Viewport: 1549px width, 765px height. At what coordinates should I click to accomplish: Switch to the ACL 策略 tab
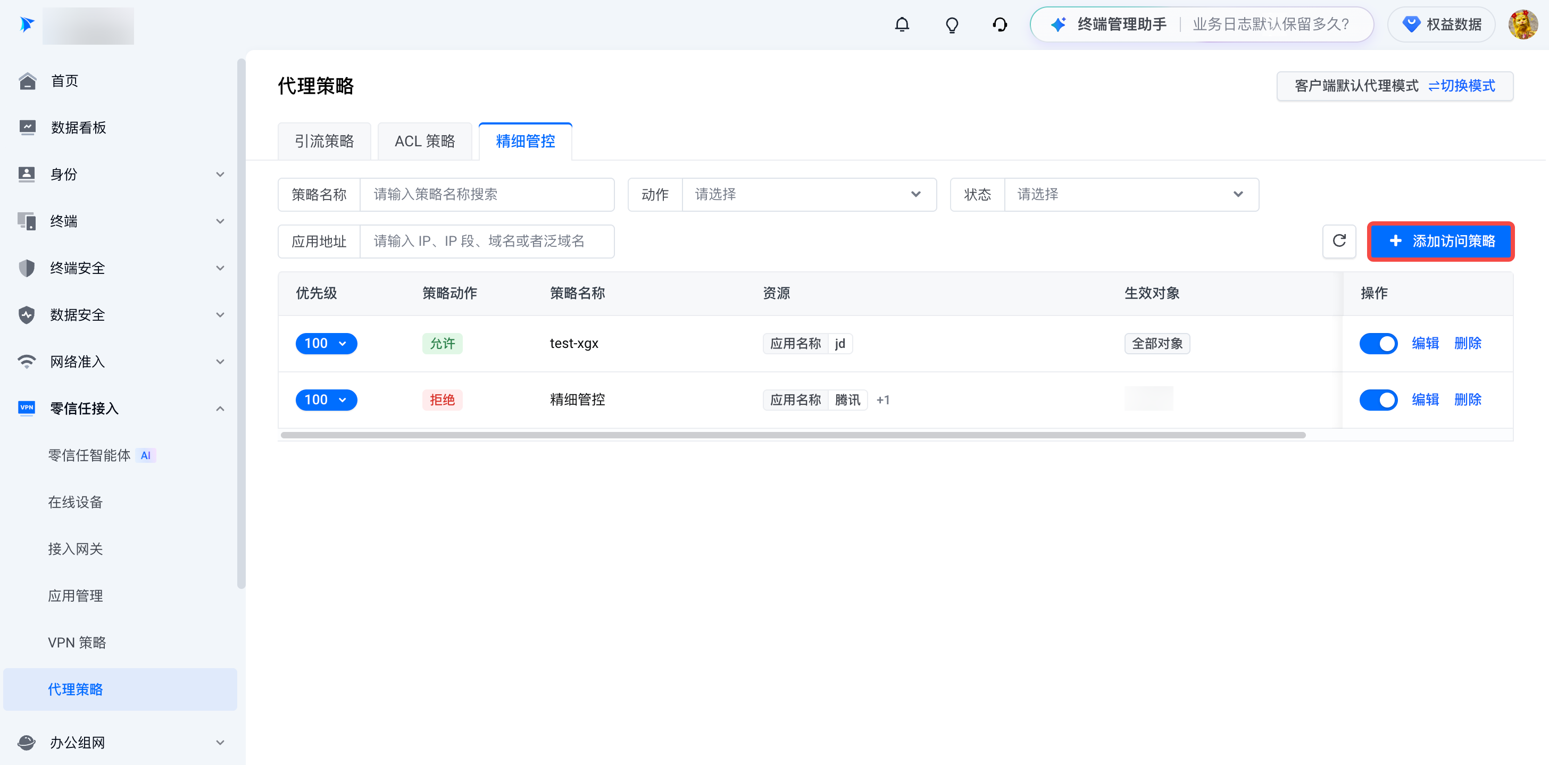click(x=424, y=142)
